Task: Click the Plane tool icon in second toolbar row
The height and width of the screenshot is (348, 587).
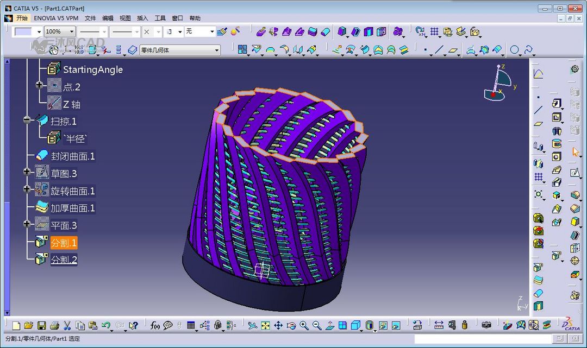Action: coord(453,50)
